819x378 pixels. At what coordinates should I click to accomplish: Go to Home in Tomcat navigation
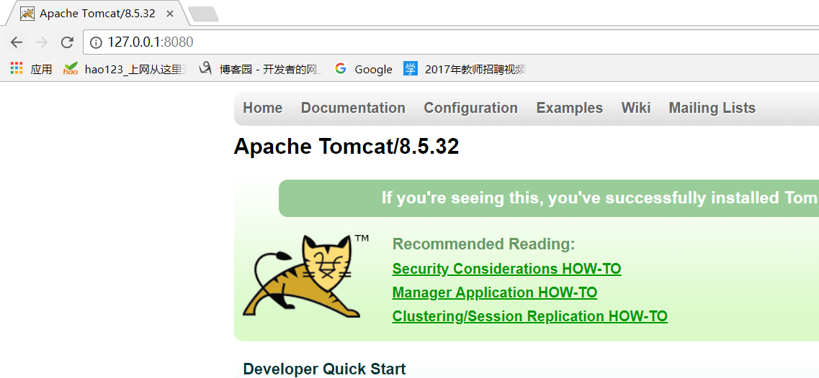coord(262,108)
